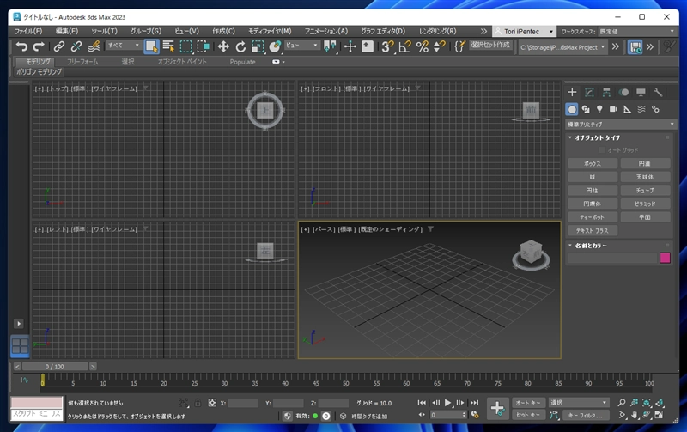The width and height of the screenshot is (687, 432).
Task: Enable the オートグリッド checkbox
Action: tap(602, 150)
